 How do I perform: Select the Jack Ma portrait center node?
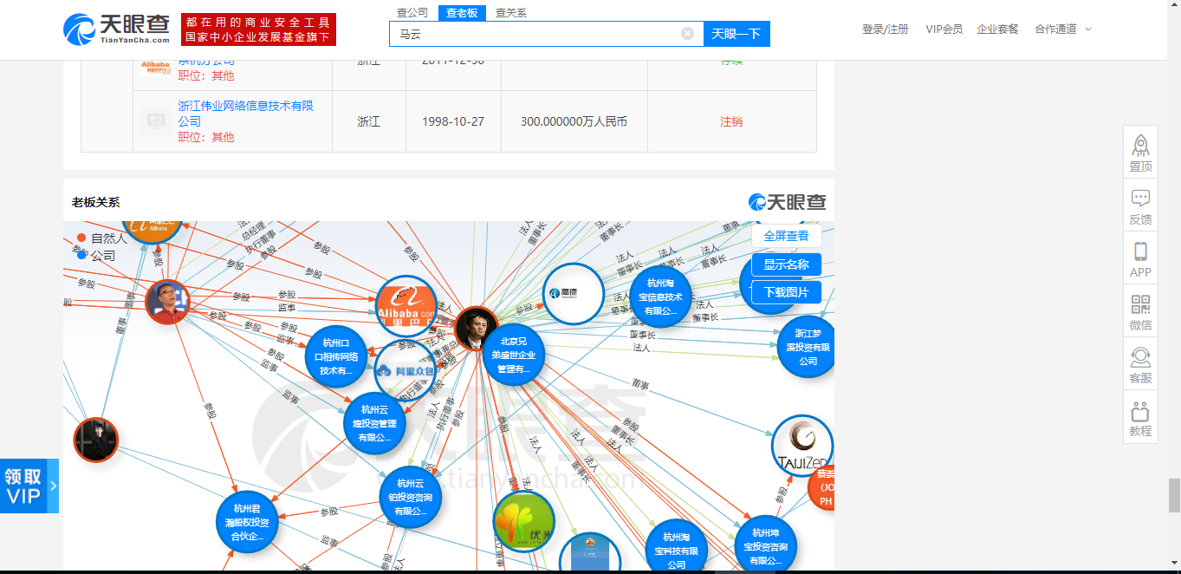(477, 329)
